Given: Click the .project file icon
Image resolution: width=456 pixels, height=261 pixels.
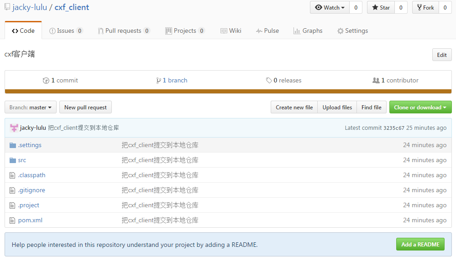Looking at the screenshot, I should click(x=12, y=205).
